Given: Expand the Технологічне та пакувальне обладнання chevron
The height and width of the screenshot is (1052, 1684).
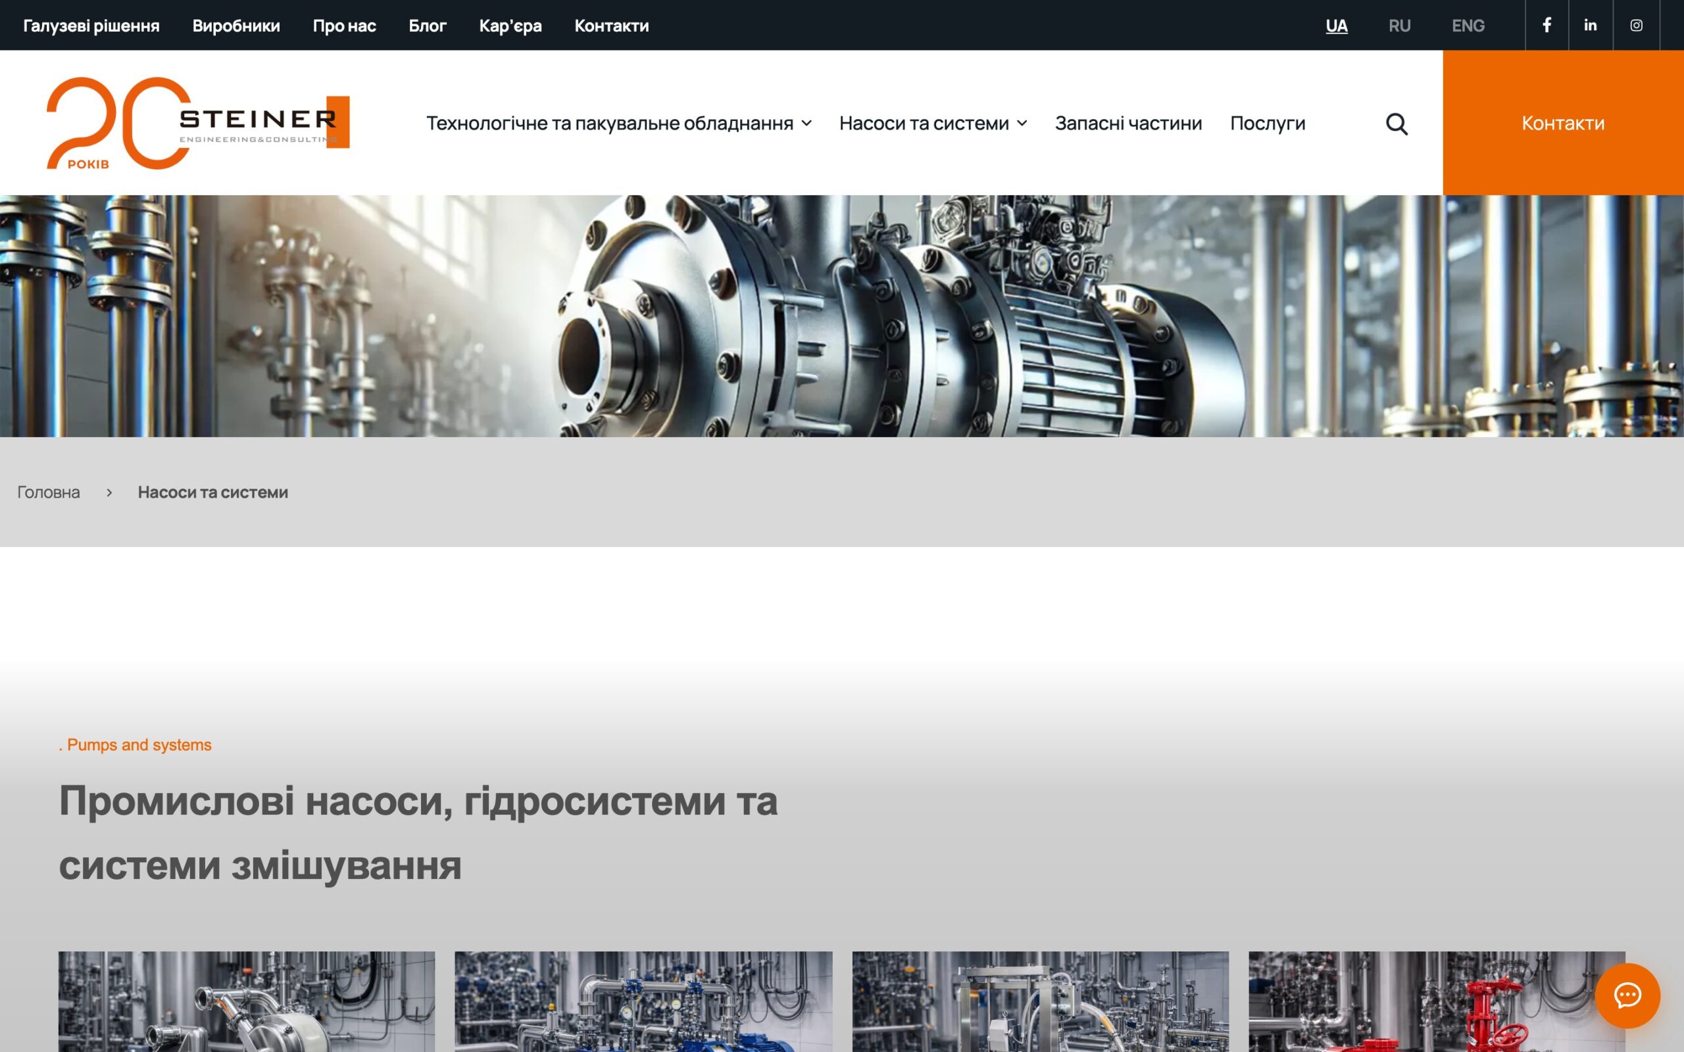Looking at the screenshot, I should click(x=806, y=123).
